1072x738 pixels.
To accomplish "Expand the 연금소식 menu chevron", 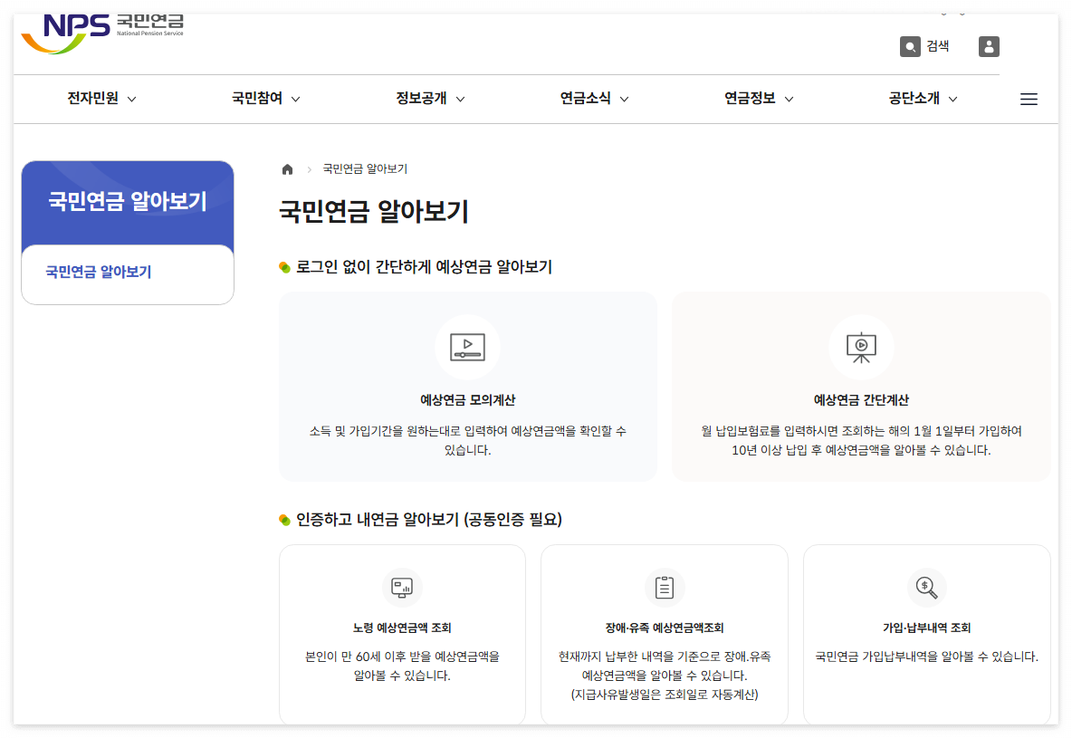I will (x=624, y=100).
